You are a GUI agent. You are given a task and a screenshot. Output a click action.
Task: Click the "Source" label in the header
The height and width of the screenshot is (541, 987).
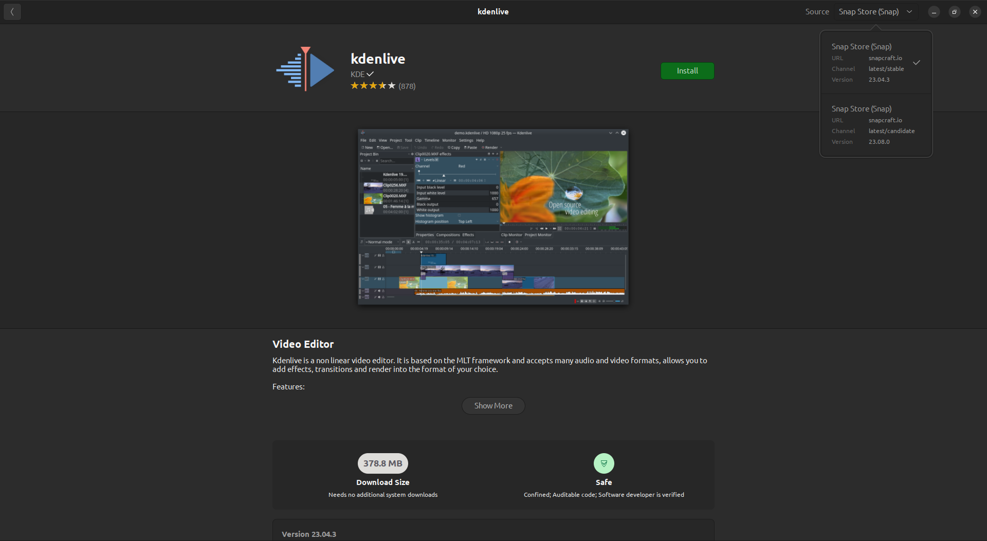817,12
